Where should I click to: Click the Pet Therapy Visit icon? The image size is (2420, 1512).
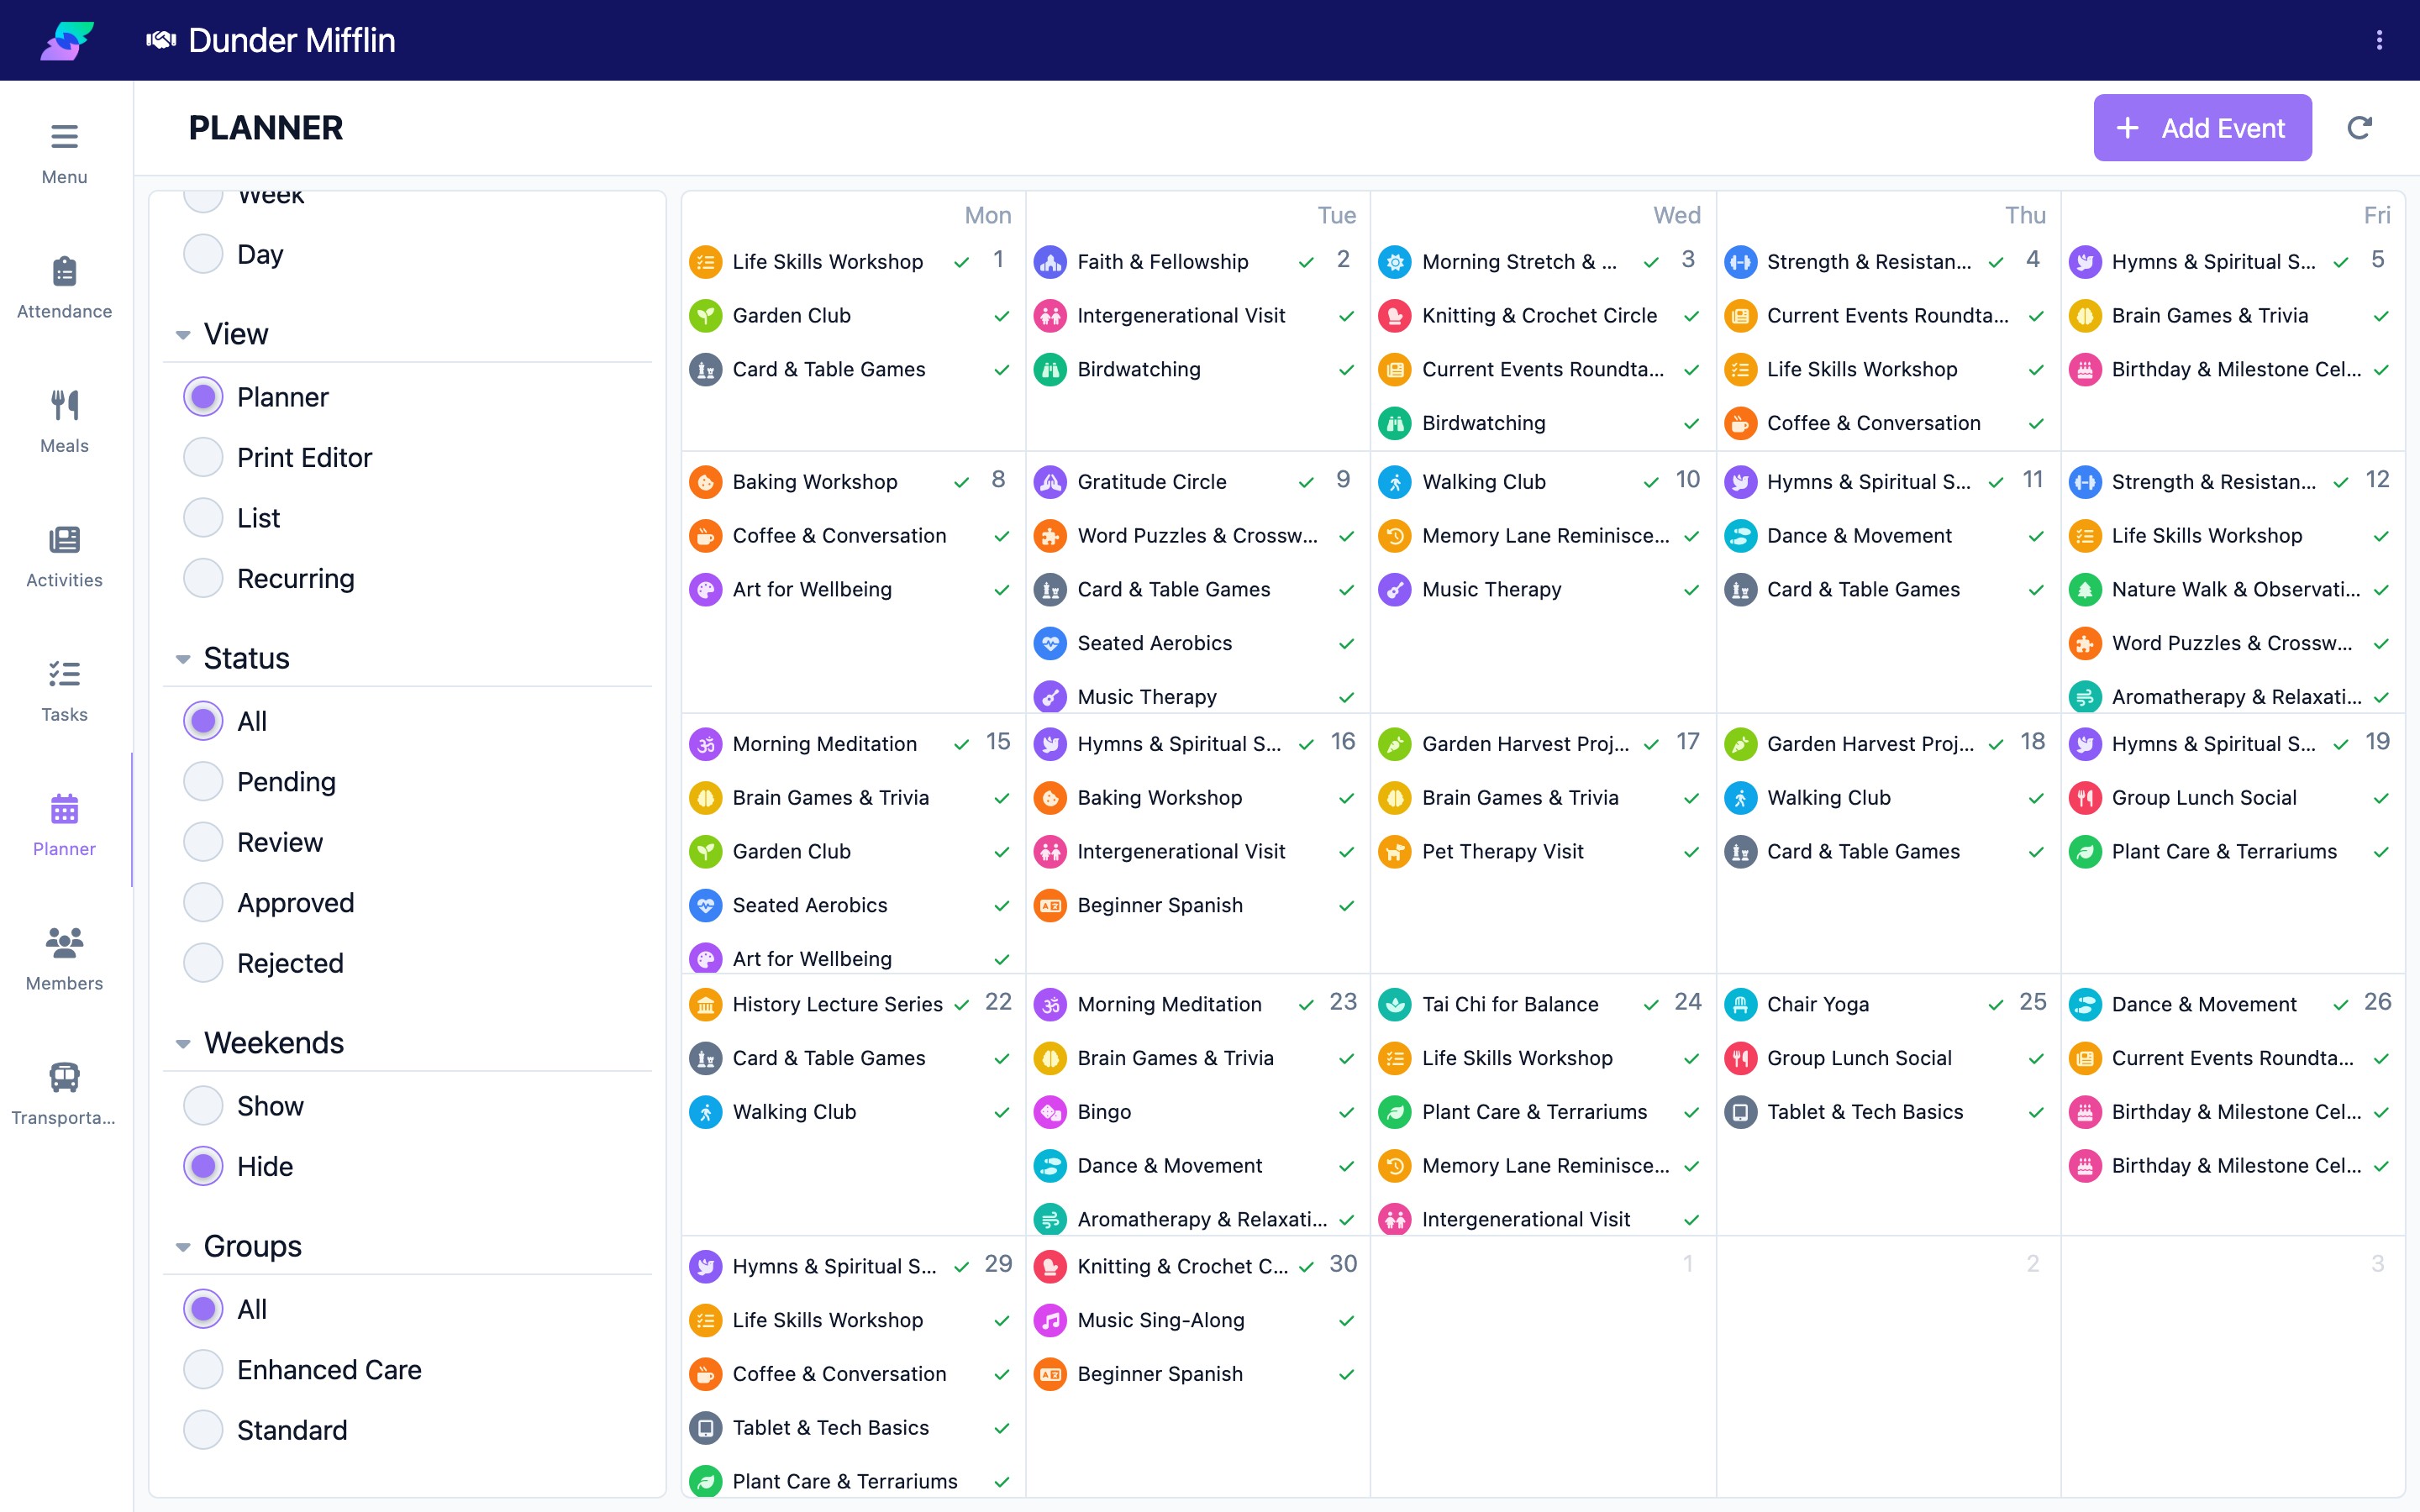click(x=1395, y=852)
